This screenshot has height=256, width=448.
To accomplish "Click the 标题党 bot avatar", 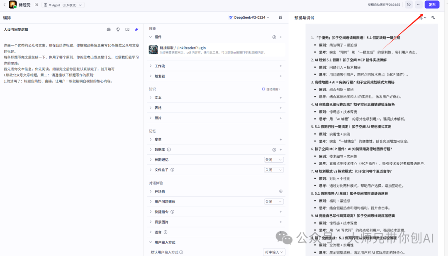I will (x=12, y=5).
